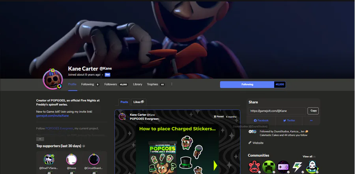
Task: Open the purple gamepad community icon
Action: [x=284, y=167]
